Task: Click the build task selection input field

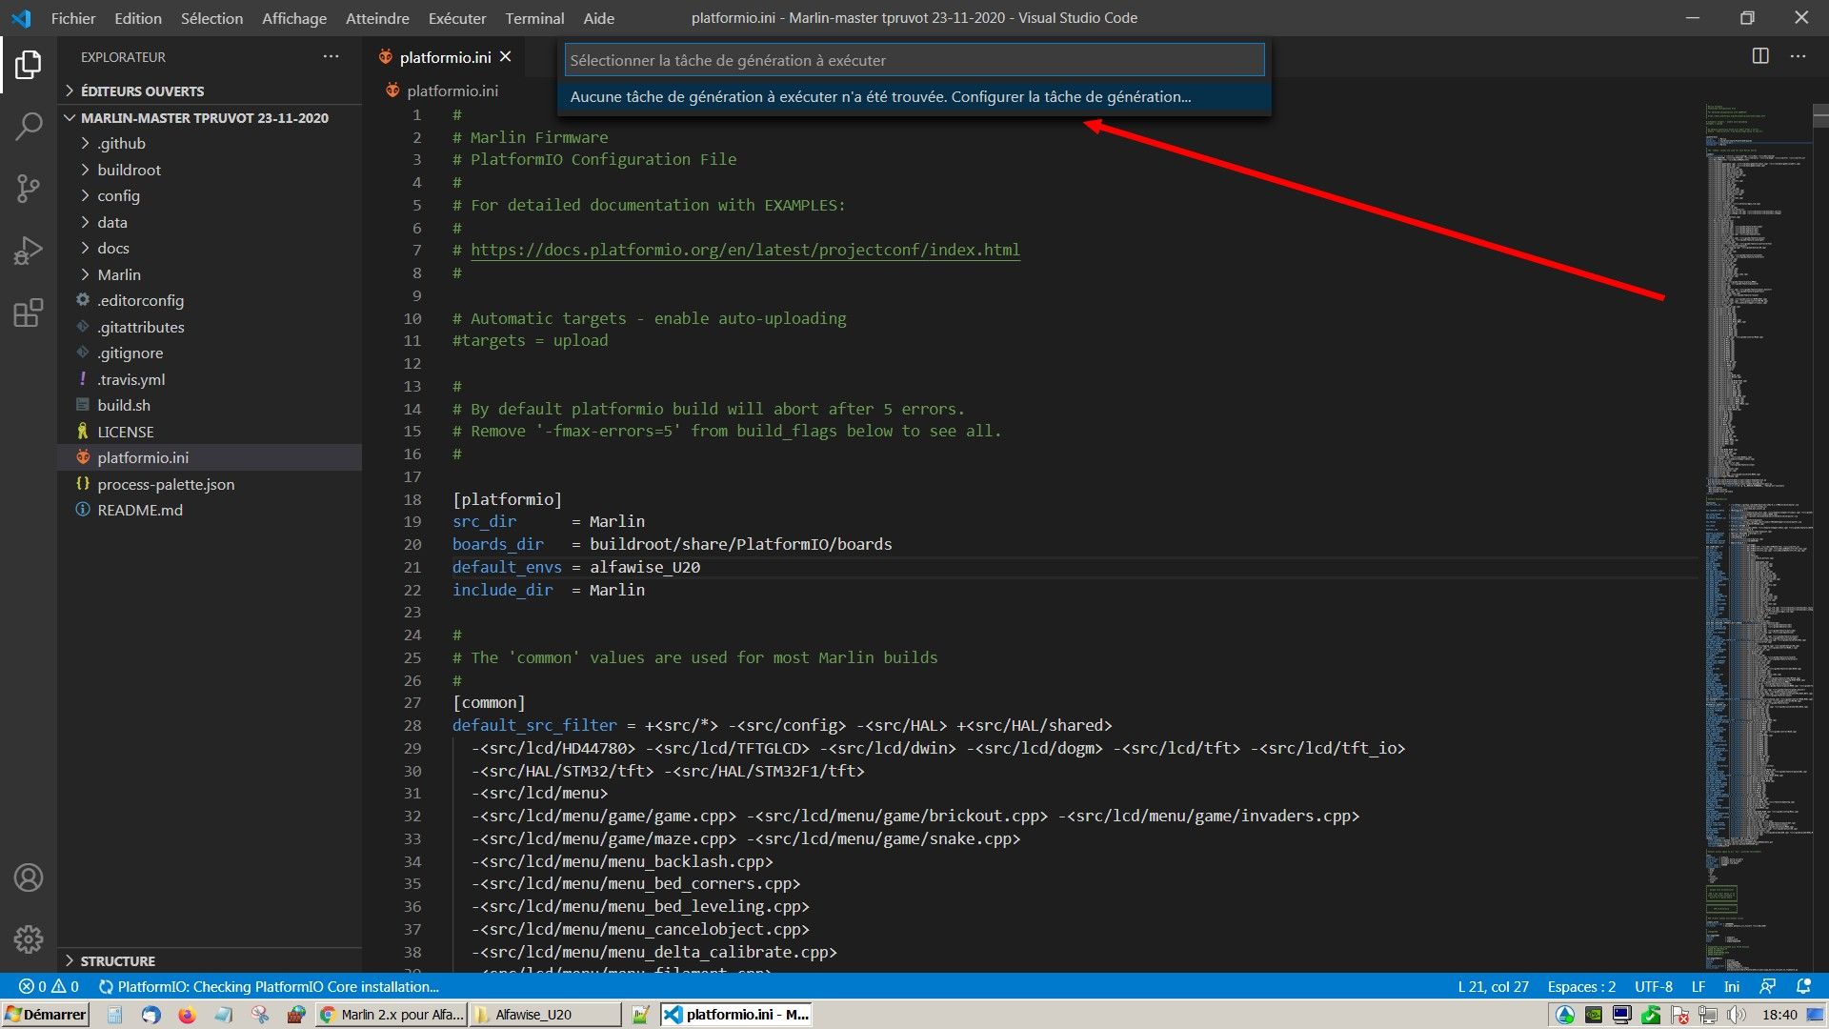Action: (x=914, y=60)
